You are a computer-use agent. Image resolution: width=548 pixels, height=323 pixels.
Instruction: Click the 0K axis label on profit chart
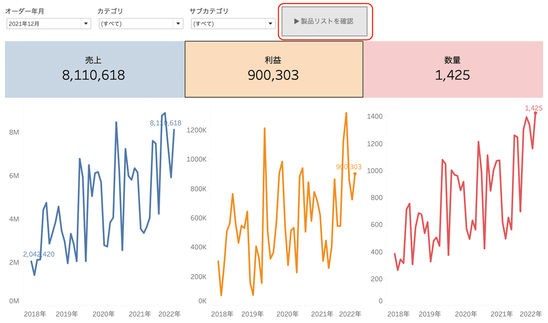[x=201, y=302]
